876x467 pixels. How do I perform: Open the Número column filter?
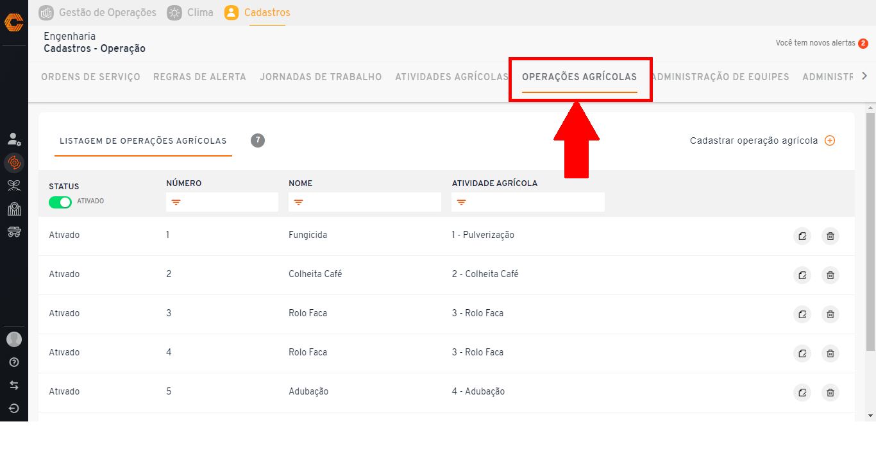point(222,202)
